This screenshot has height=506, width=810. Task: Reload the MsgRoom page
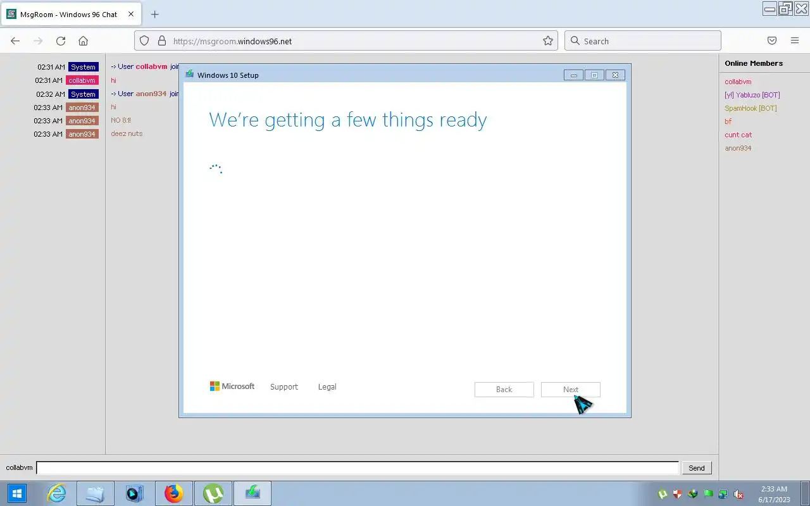point(61,41)
